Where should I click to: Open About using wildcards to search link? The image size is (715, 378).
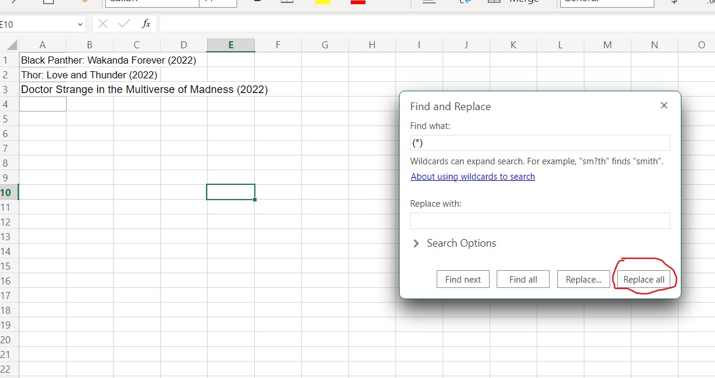point(473,177)
